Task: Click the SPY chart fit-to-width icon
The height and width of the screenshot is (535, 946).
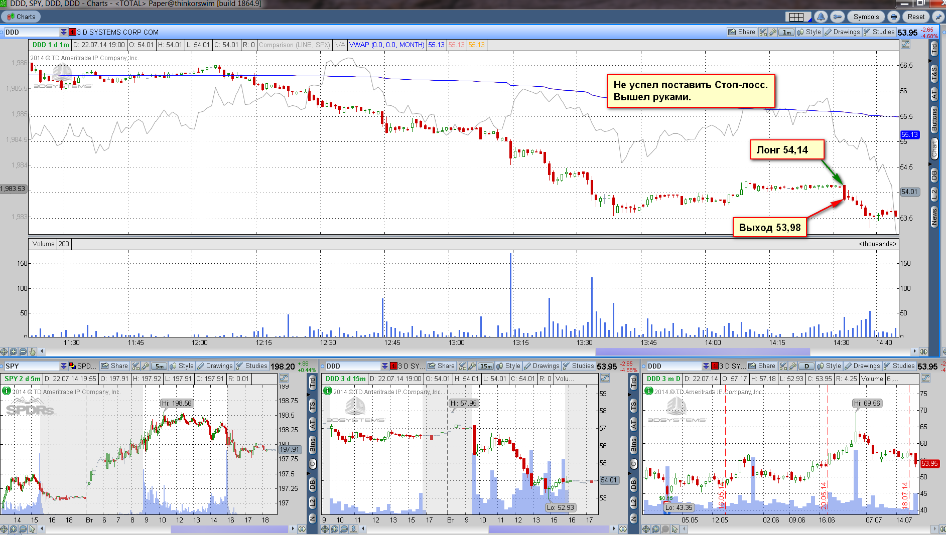Action: click(x=302, y=529)
